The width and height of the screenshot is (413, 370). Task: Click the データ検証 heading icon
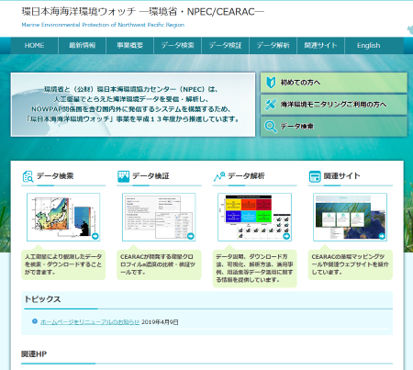124,176
